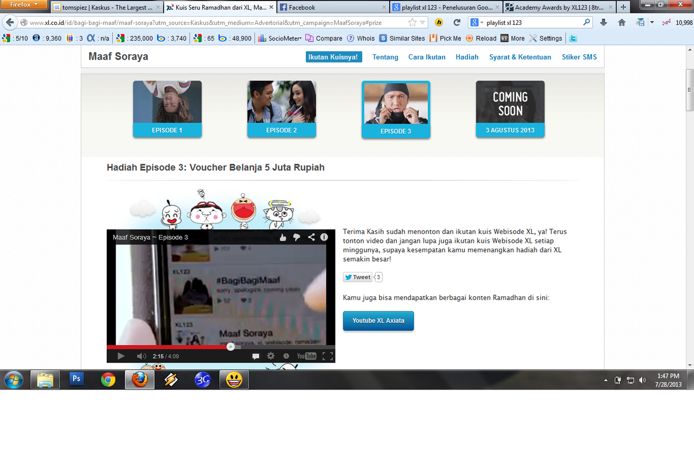Mute the video with the speaker icon
Screen dimensions: 694x474
141,356
